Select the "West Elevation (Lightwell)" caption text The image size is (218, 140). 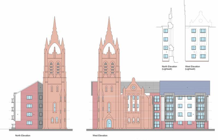click(x=192, y=68)
